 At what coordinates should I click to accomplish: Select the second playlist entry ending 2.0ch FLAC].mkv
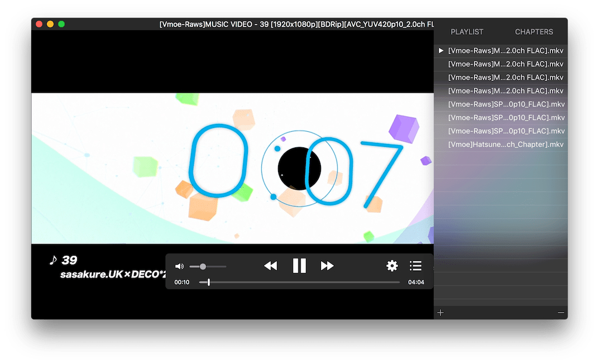point(505,64)
